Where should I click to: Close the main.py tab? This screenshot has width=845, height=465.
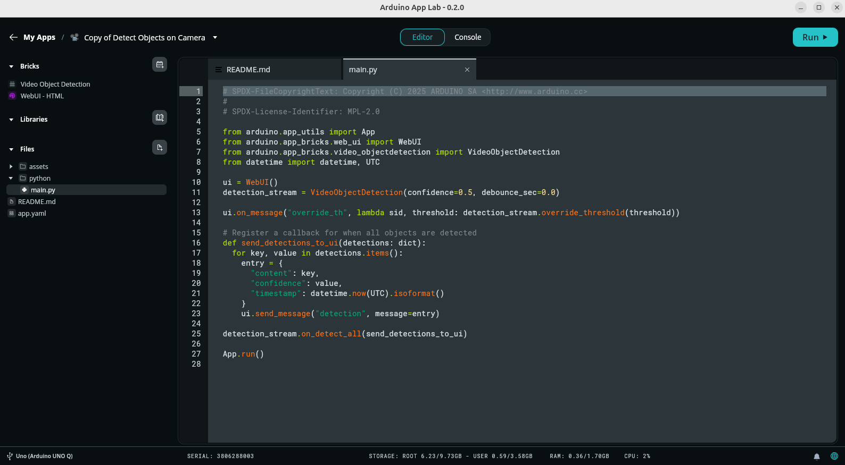[467, 70]
